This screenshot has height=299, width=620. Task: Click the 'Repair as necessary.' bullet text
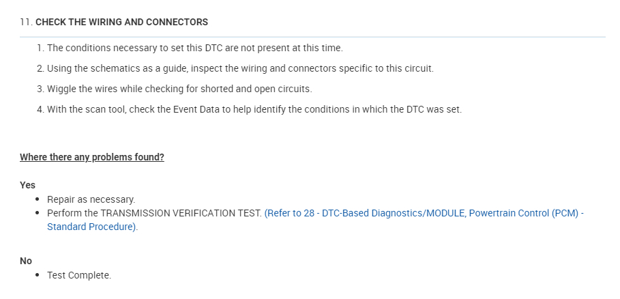coord(91,200)
